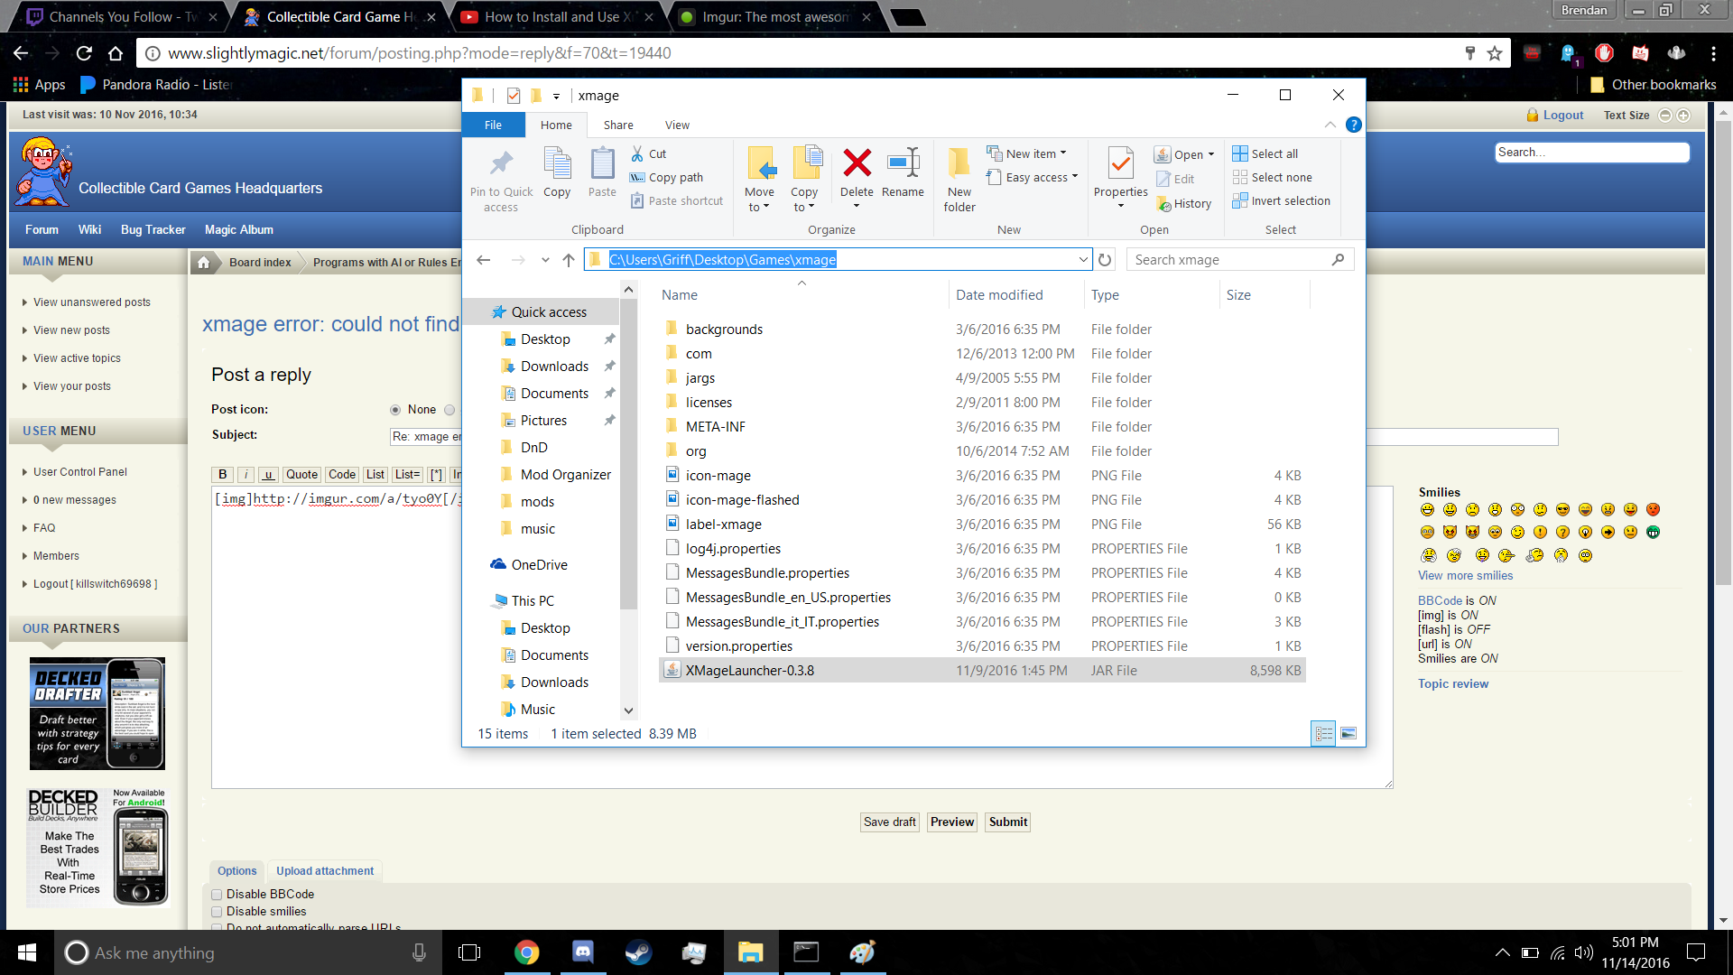Click the forum Home icon in breadcrumb
This screenshot has height=975, width=1733.
tap(204, 263)
